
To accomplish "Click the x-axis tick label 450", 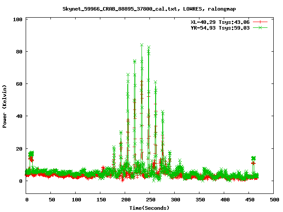I will coord(249,200).
